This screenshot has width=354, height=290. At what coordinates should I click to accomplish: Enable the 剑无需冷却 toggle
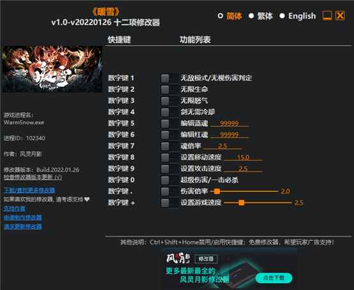(169, 112)
